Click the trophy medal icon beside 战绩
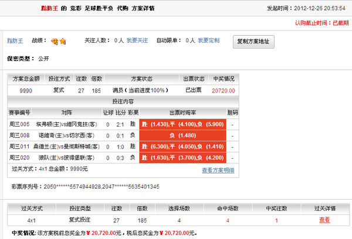This screenshot has height=239, width=352. (x=55, y=41)
